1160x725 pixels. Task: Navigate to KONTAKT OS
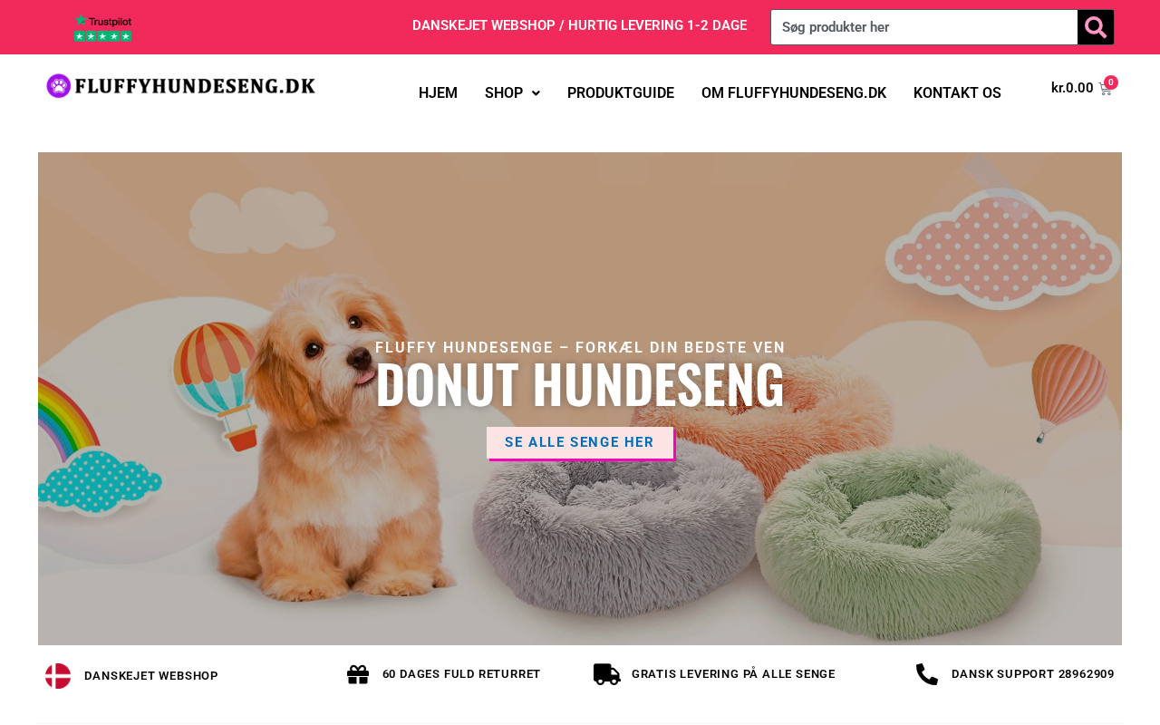pyautogui.click(x=957, y=93)
